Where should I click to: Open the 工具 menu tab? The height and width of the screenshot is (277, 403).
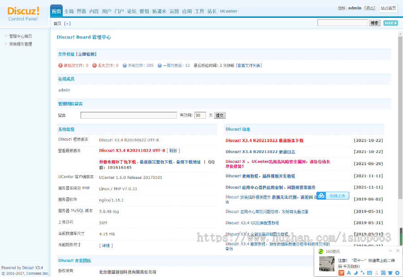point(199,11)
